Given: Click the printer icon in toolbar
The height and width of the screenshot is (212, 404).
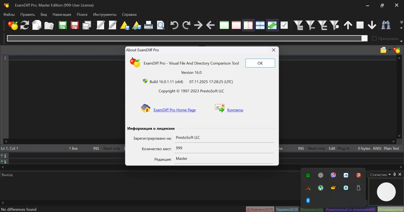Looking at the screenshot, I should tap(149, 25).
